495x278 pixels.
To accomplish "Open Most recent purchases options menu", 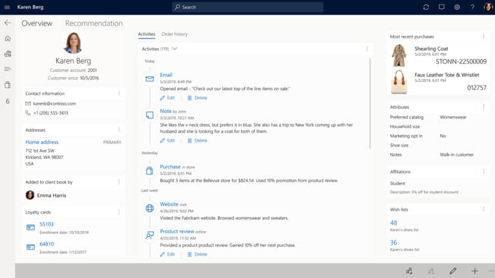I will tap(483, 36).
